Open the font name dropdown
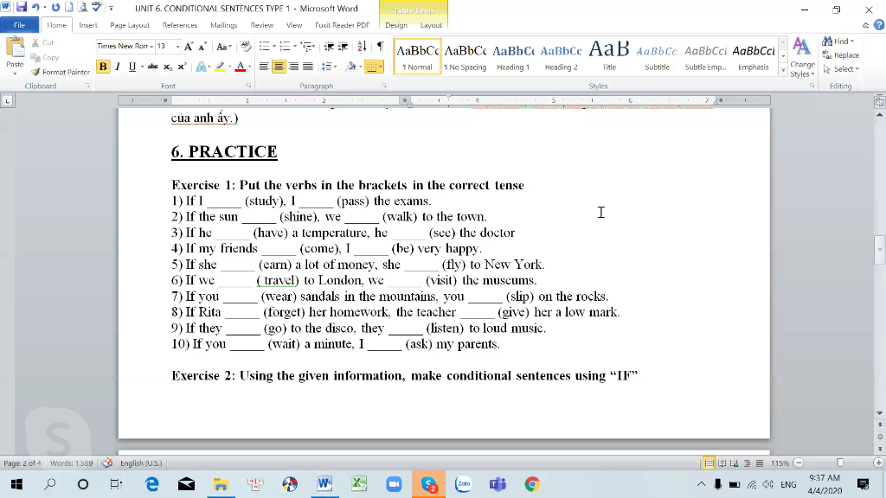Image resolution: width=886 pixels, height=498 pixels. [151, 47]
